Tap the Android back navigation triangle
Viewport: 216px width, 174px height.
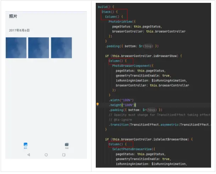pyautogui.click(x=29, y=155)
